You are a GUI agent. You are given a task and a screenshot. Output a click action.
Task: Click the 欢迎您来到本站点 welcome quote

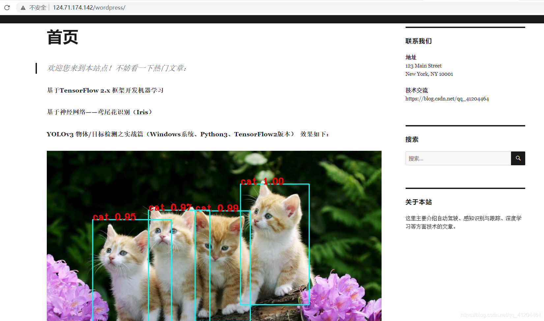[117, 68]
